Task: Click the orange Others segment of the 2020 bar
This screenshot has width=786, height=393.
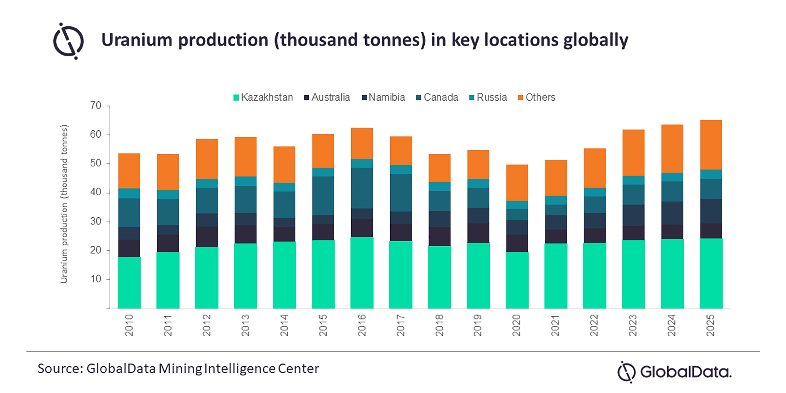Action: coord(517,183)
